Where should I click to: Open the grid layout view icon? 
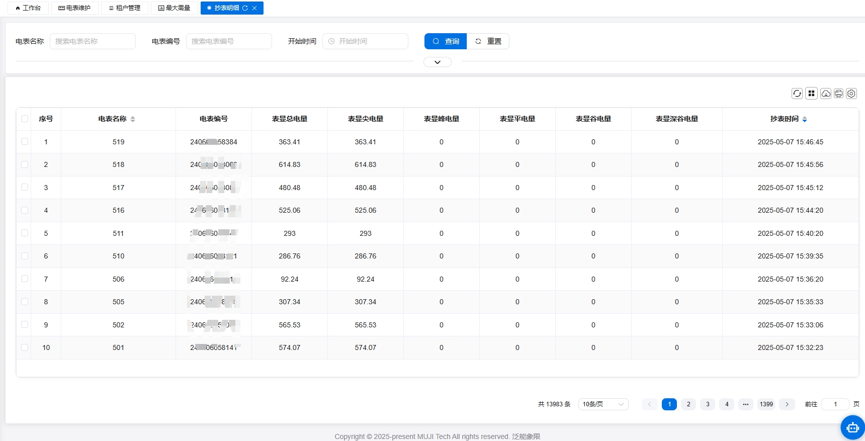click(x=811, y=94)
